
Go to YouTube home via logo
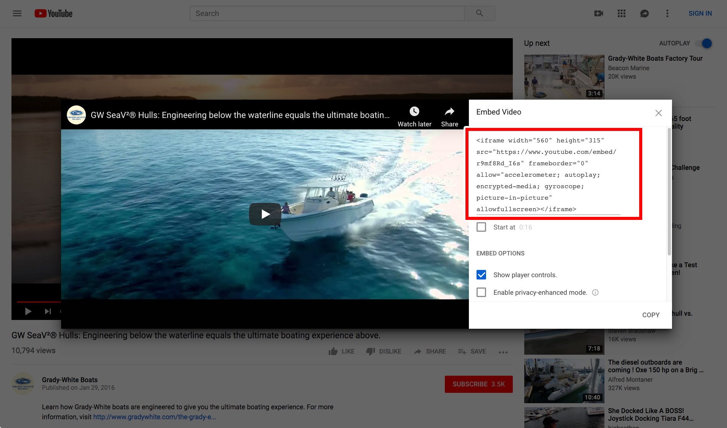click(x=53, y=13)
